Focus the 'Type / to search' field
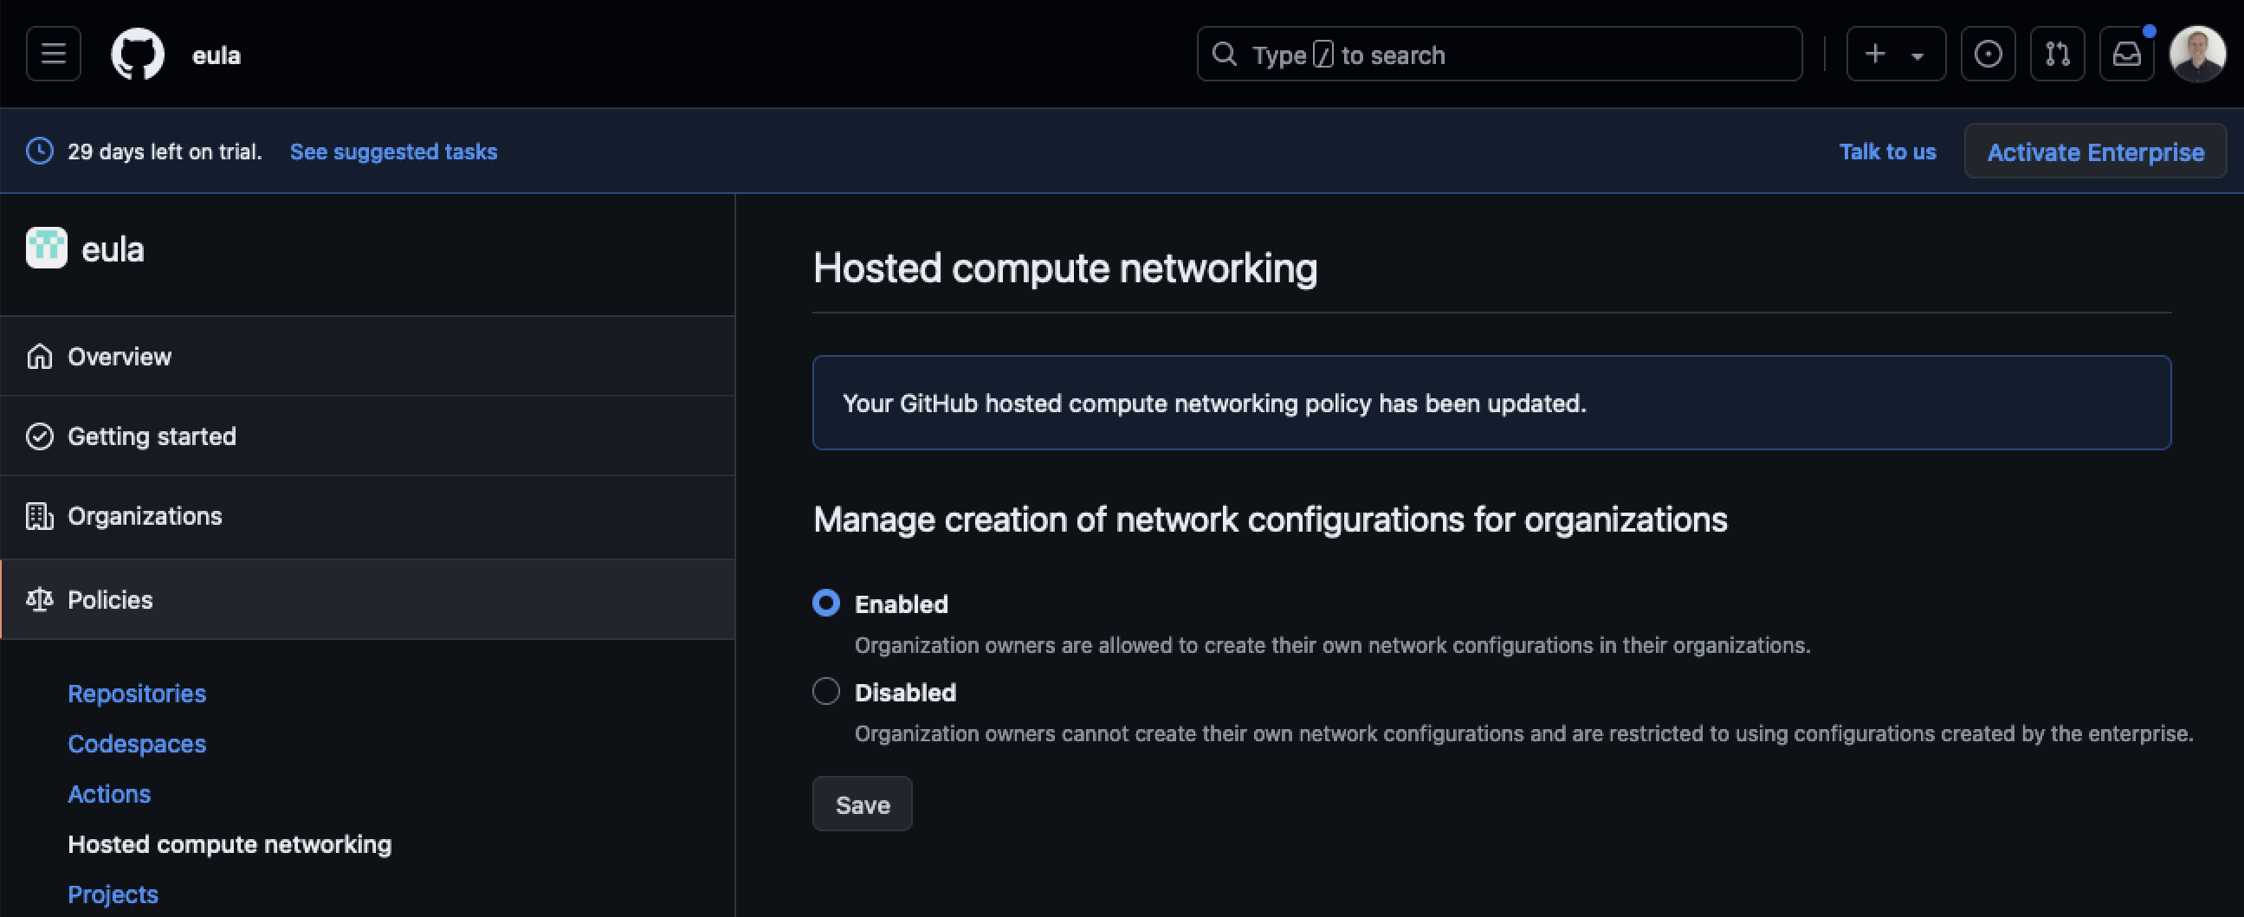This screenshot has width=2244, height=917. pos(1499,54)
